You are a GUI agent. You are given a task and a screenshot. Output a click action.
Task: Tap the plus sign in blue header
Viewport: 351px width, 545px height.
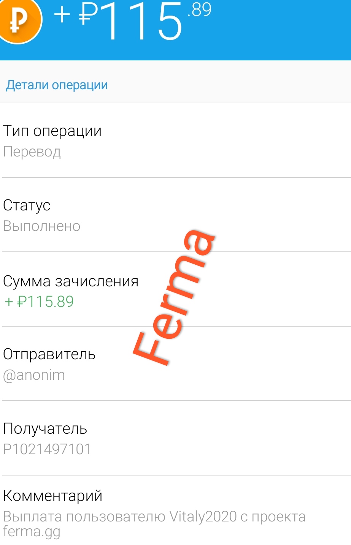point(62,15)
